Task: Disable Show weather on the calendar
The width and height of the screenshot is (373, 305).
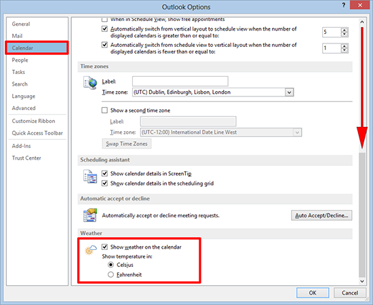Action: coord(104,247)
